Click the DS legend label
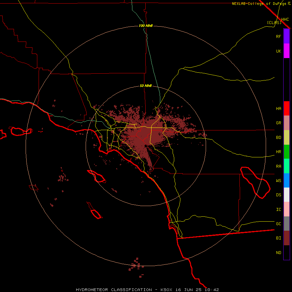 pyautogui.click(x=278, y=195)
